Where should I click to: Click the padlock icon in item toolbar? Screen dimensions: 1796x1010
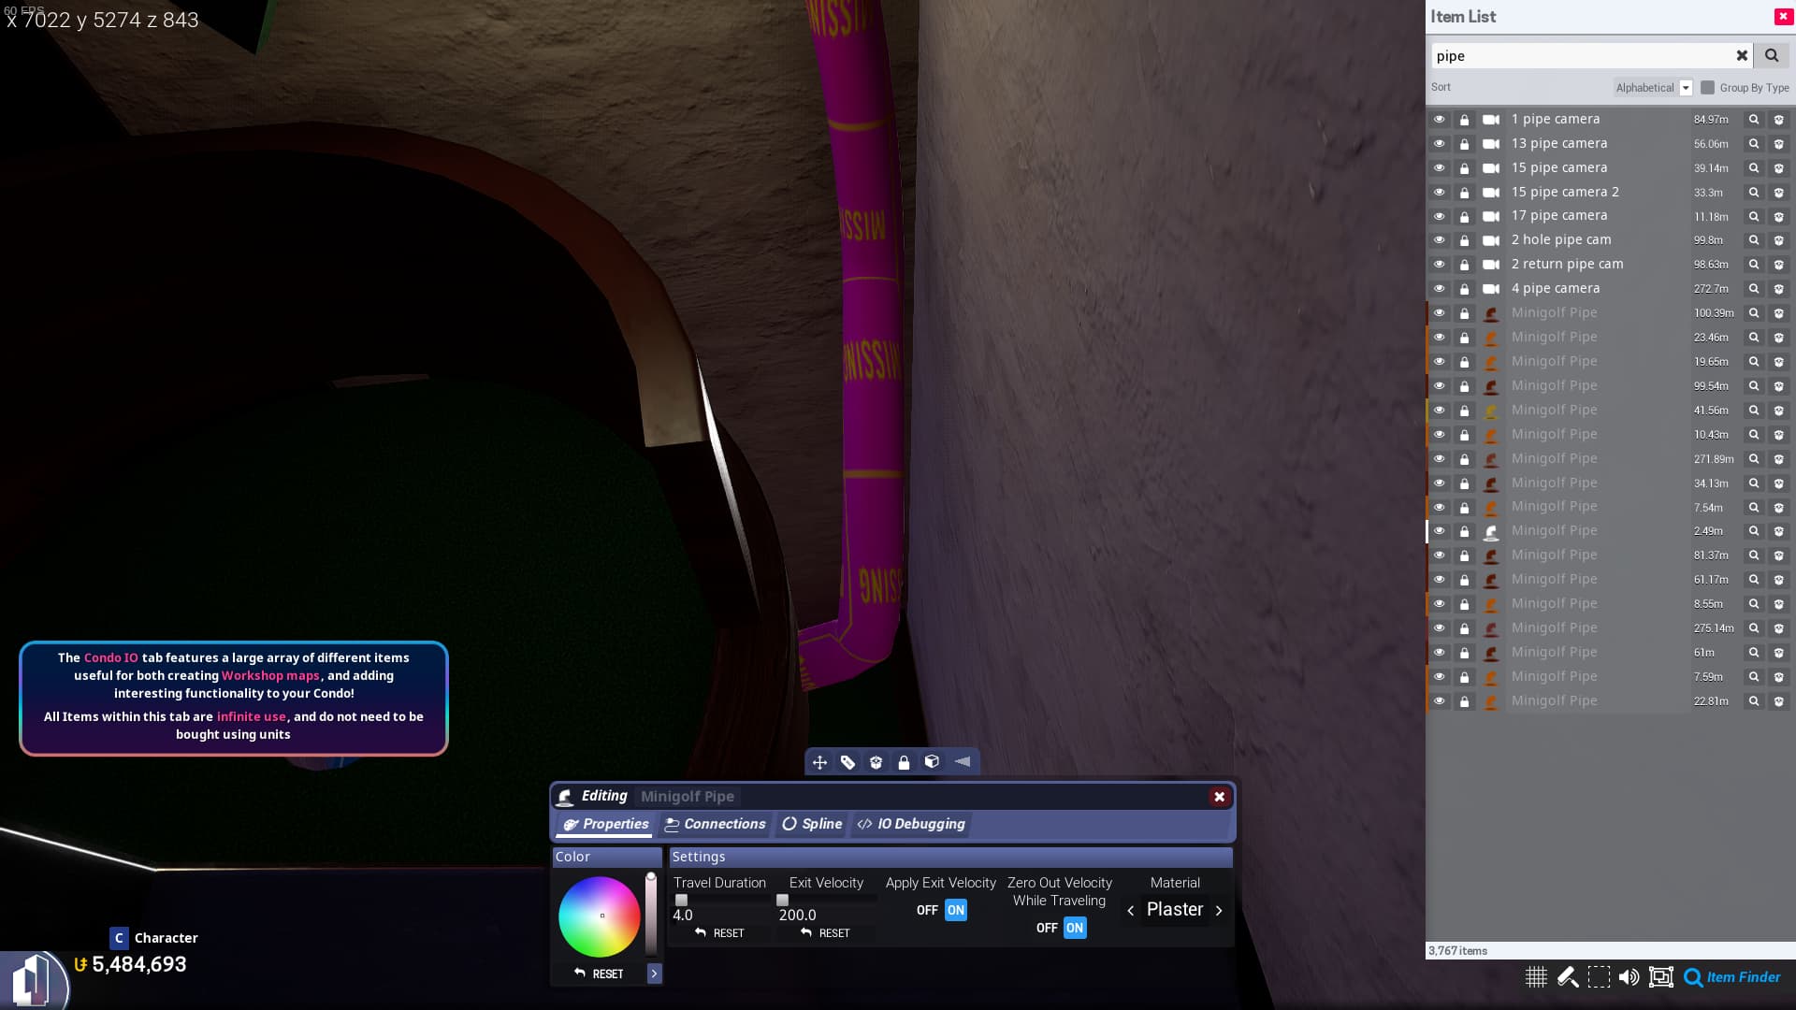click(904, 762)
